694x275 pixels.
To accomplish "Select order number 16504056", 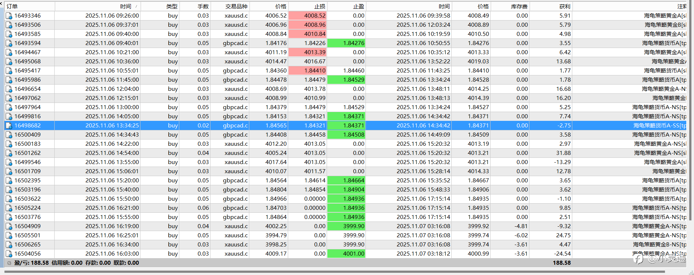I will 27,254.
